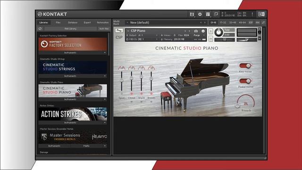Switch to the Database tab
This screenshot has width=302, height=170.
(x=73, y=23)
